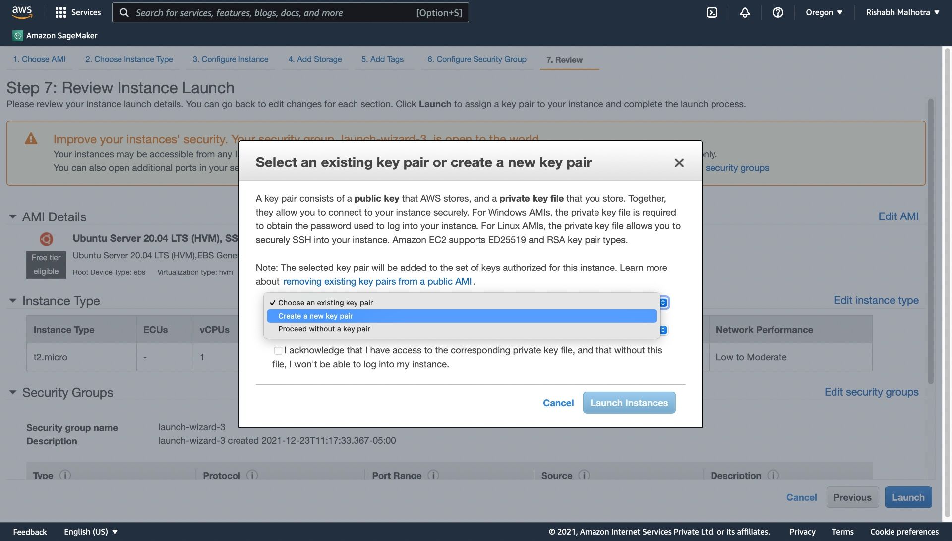
Task: Expand the AMI Details section
Action: [x=11, y=216]
